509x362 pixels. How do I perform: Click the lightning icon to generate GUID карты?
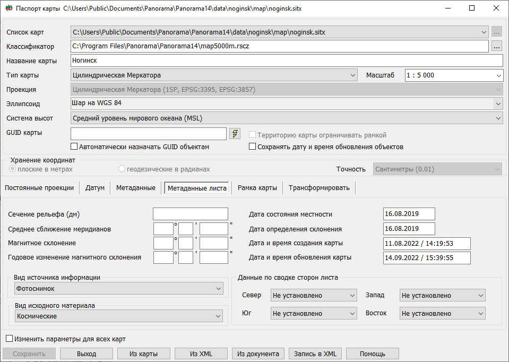[x=234, y=133]
